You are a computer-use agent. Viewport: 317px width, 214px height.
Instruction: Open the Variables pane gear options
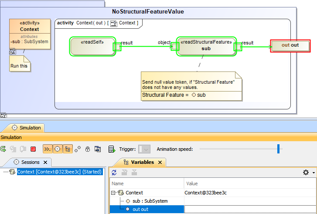pos(306,172)
